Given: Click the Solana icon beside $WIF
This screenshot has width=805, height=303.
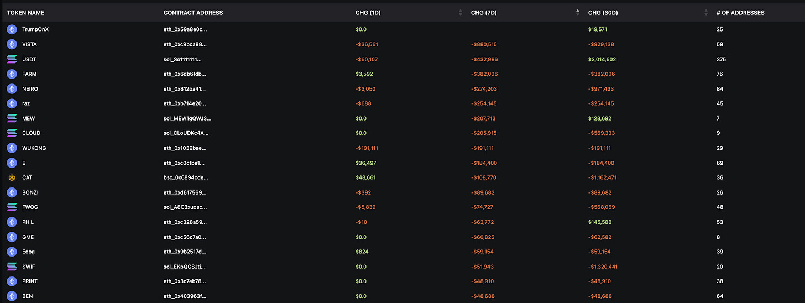Looking at the screenshot, I should 12,267.
